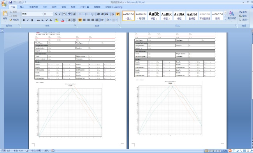Switch to the Developer (开发工具) tab
The height and width of the screenshot is (153, 253).
click(x=84, y=7)
